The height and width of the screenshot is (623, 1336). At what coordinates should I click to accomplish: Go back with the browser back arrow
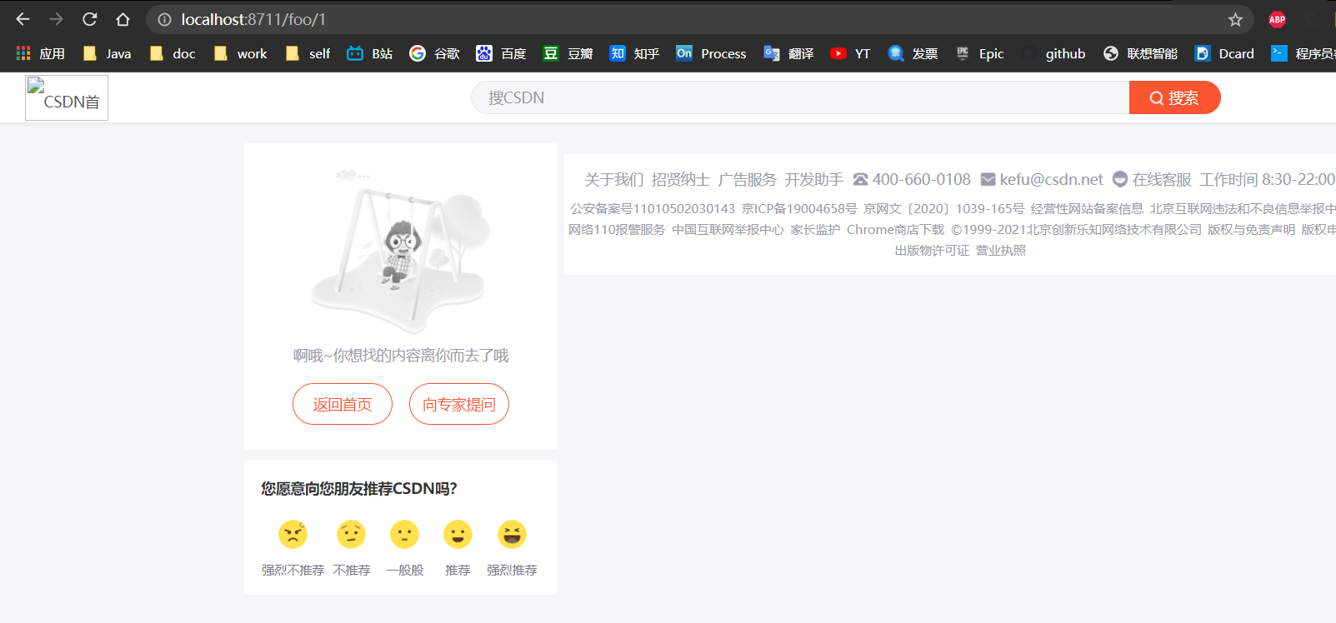tap(23, 19)
